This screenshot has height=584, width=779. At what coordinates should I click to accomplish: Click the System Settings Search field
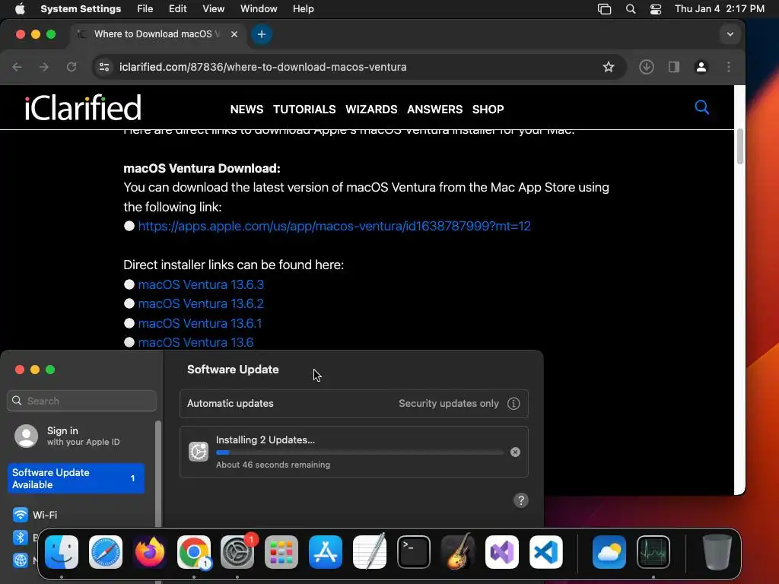click(x=82, y=401)
